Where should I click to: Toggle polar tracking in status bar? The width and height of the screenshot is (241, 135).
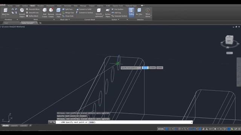179,129
